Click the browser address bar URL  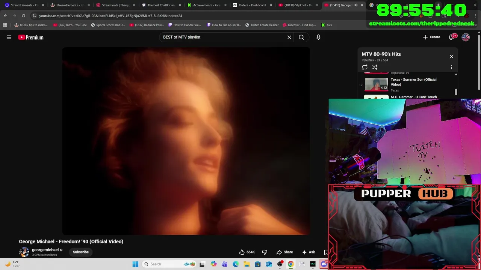pyautogui.click(x=110, y=16)
